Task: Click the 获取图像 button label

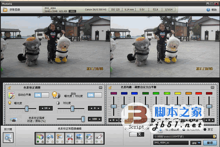Action: tap(15, 10)
